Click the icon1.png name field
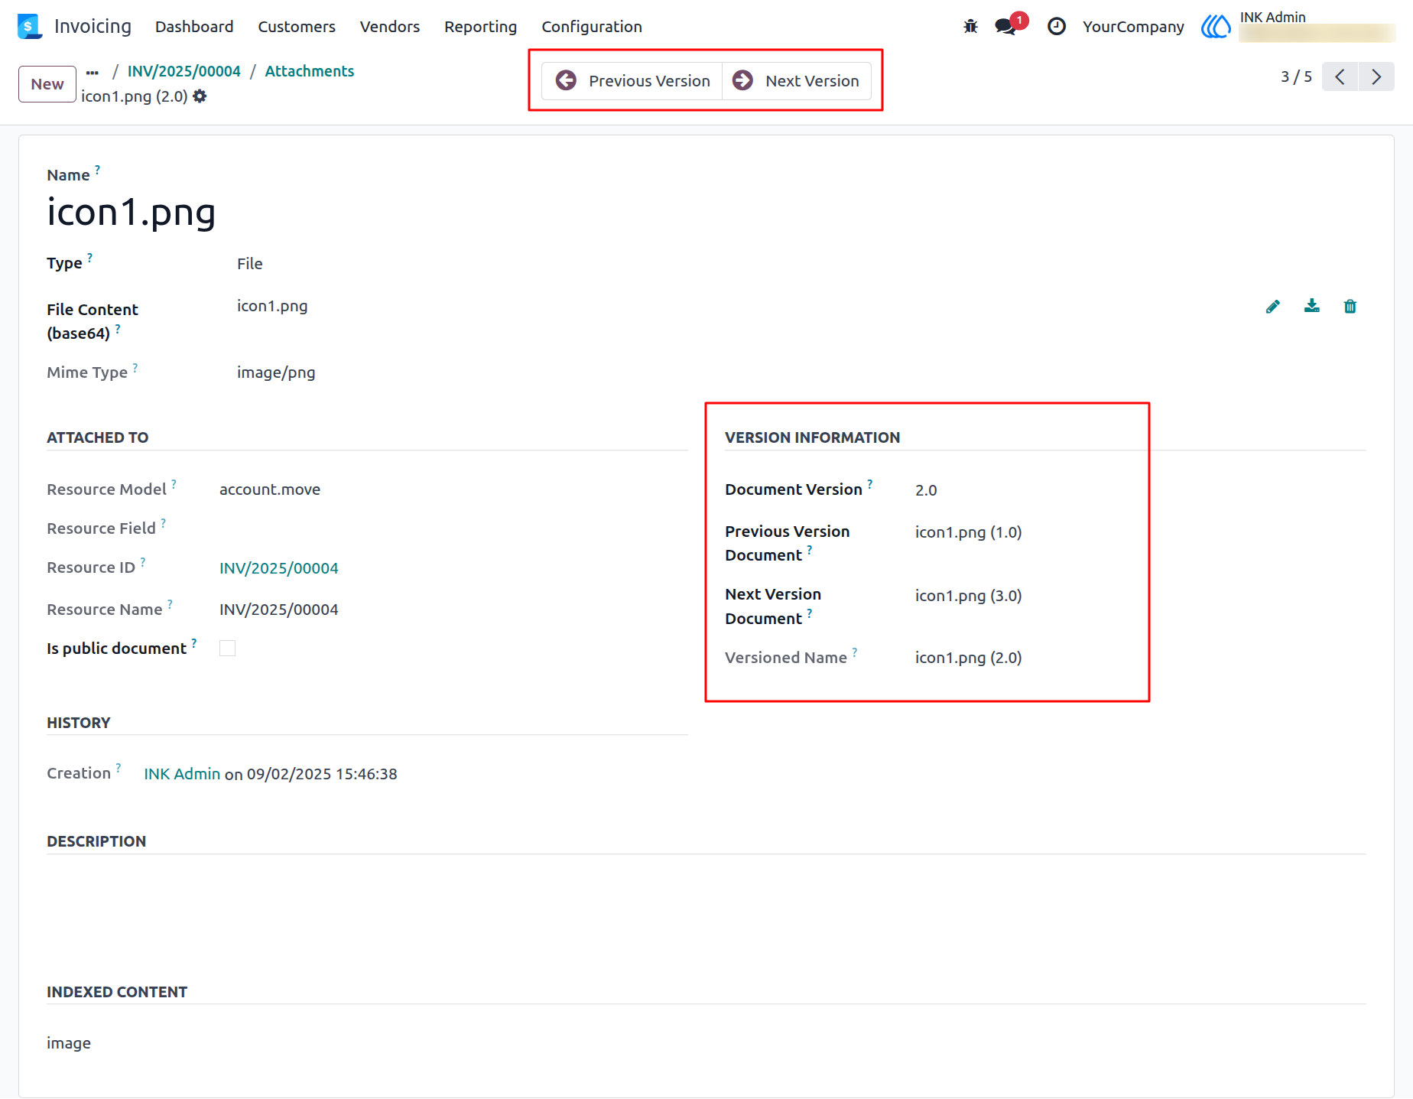 132,212
